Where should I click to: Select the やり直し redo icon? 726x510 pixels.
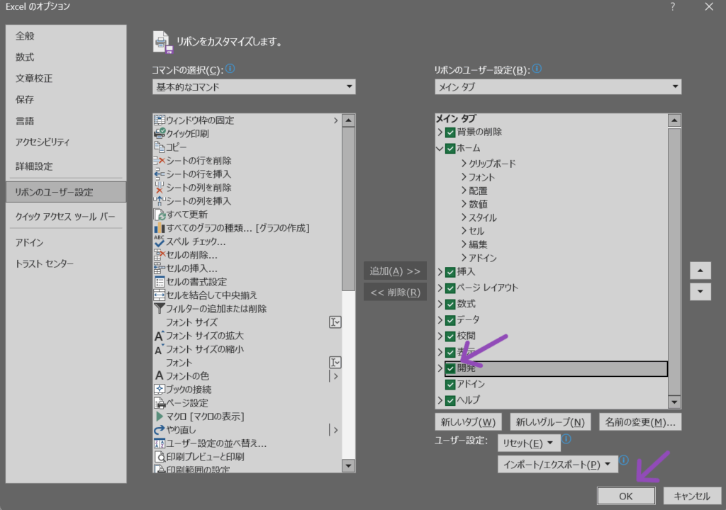point(159,430)
